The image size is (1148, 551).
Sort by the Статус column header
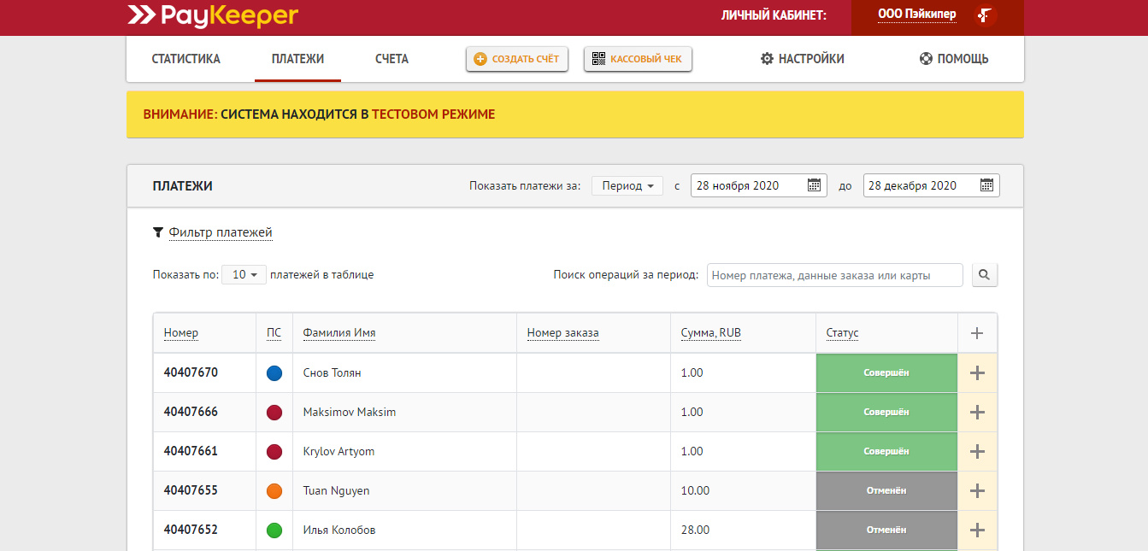click(842, 333)
